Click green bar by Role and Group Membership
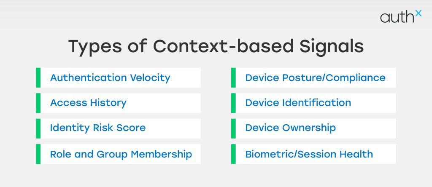 (38, 154)
